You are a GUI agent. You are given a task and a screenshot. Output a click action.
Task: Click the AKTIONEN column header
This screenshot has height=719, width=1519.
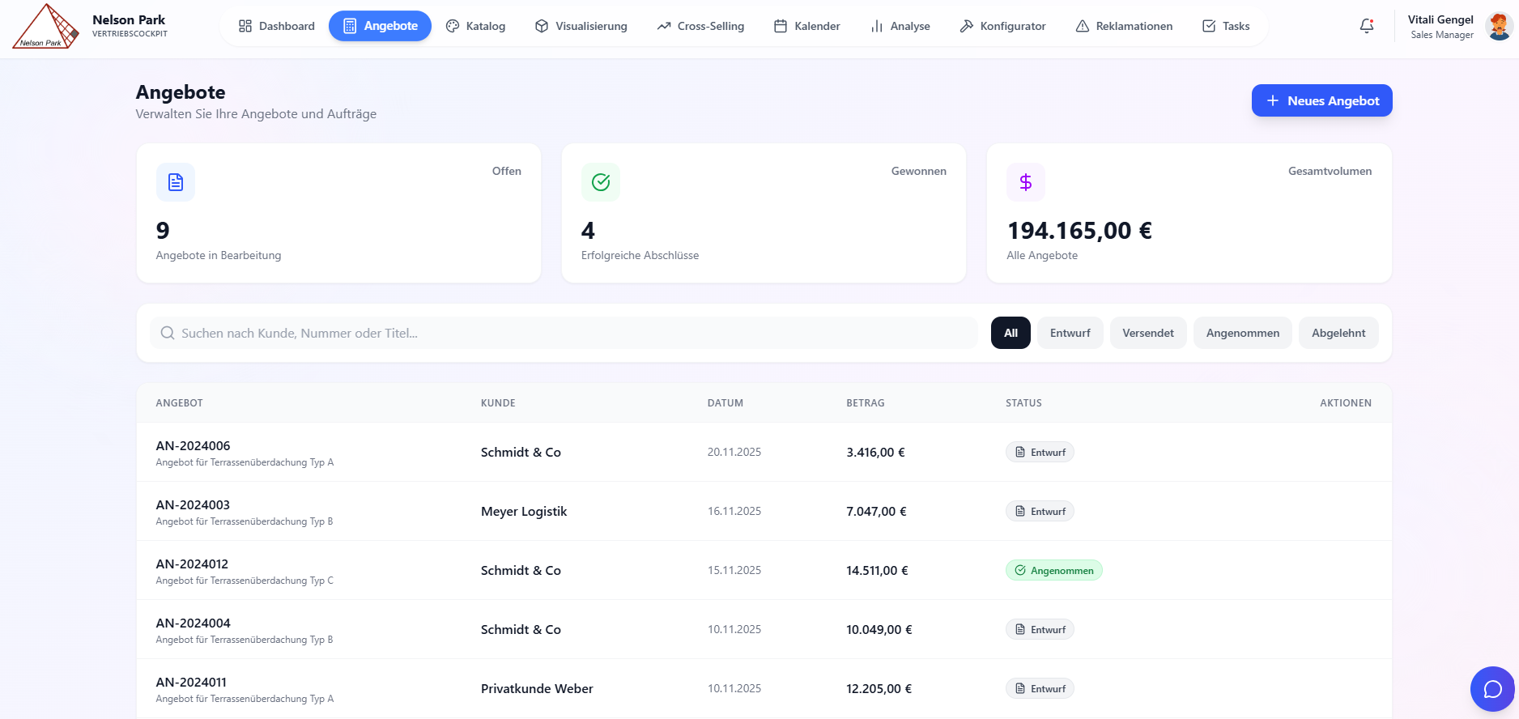pyautogui.click(x=1346, y=402)
